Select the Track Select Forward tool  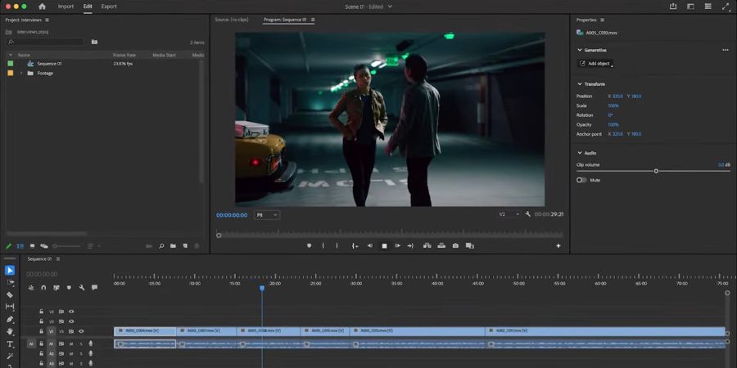(10, 283)
